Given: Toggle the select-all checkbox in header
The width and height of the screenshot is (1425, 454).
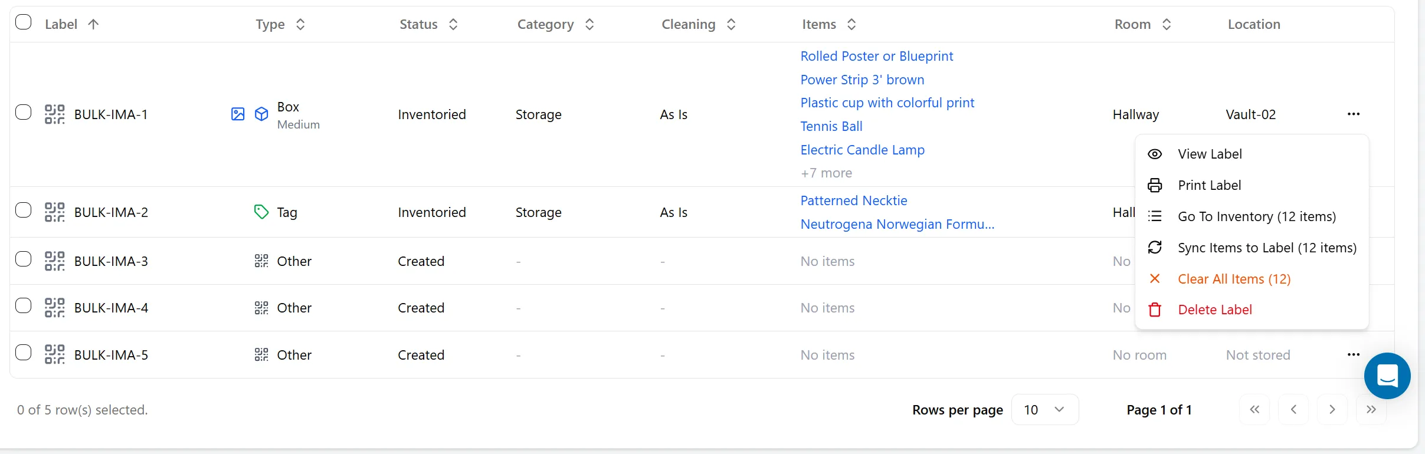Looking at the screenshot, I should pos(24,22).
